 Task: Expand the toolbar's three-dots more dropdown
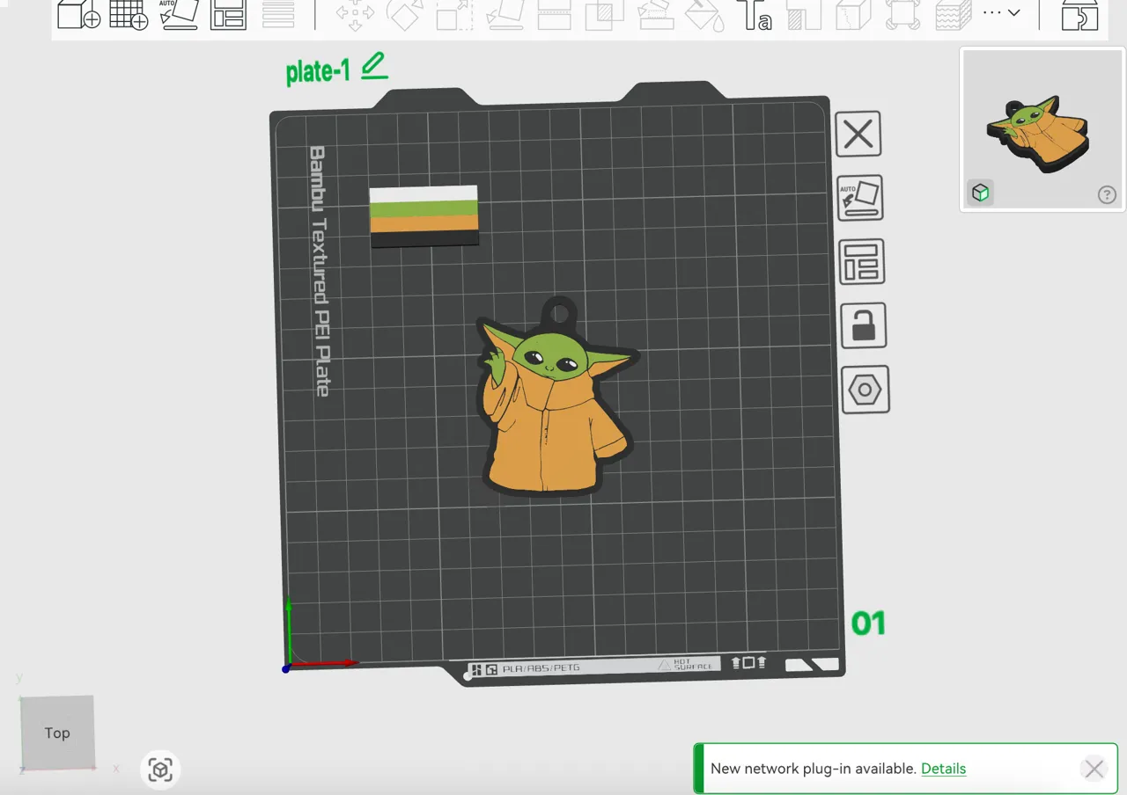[x=1001, y=12]
